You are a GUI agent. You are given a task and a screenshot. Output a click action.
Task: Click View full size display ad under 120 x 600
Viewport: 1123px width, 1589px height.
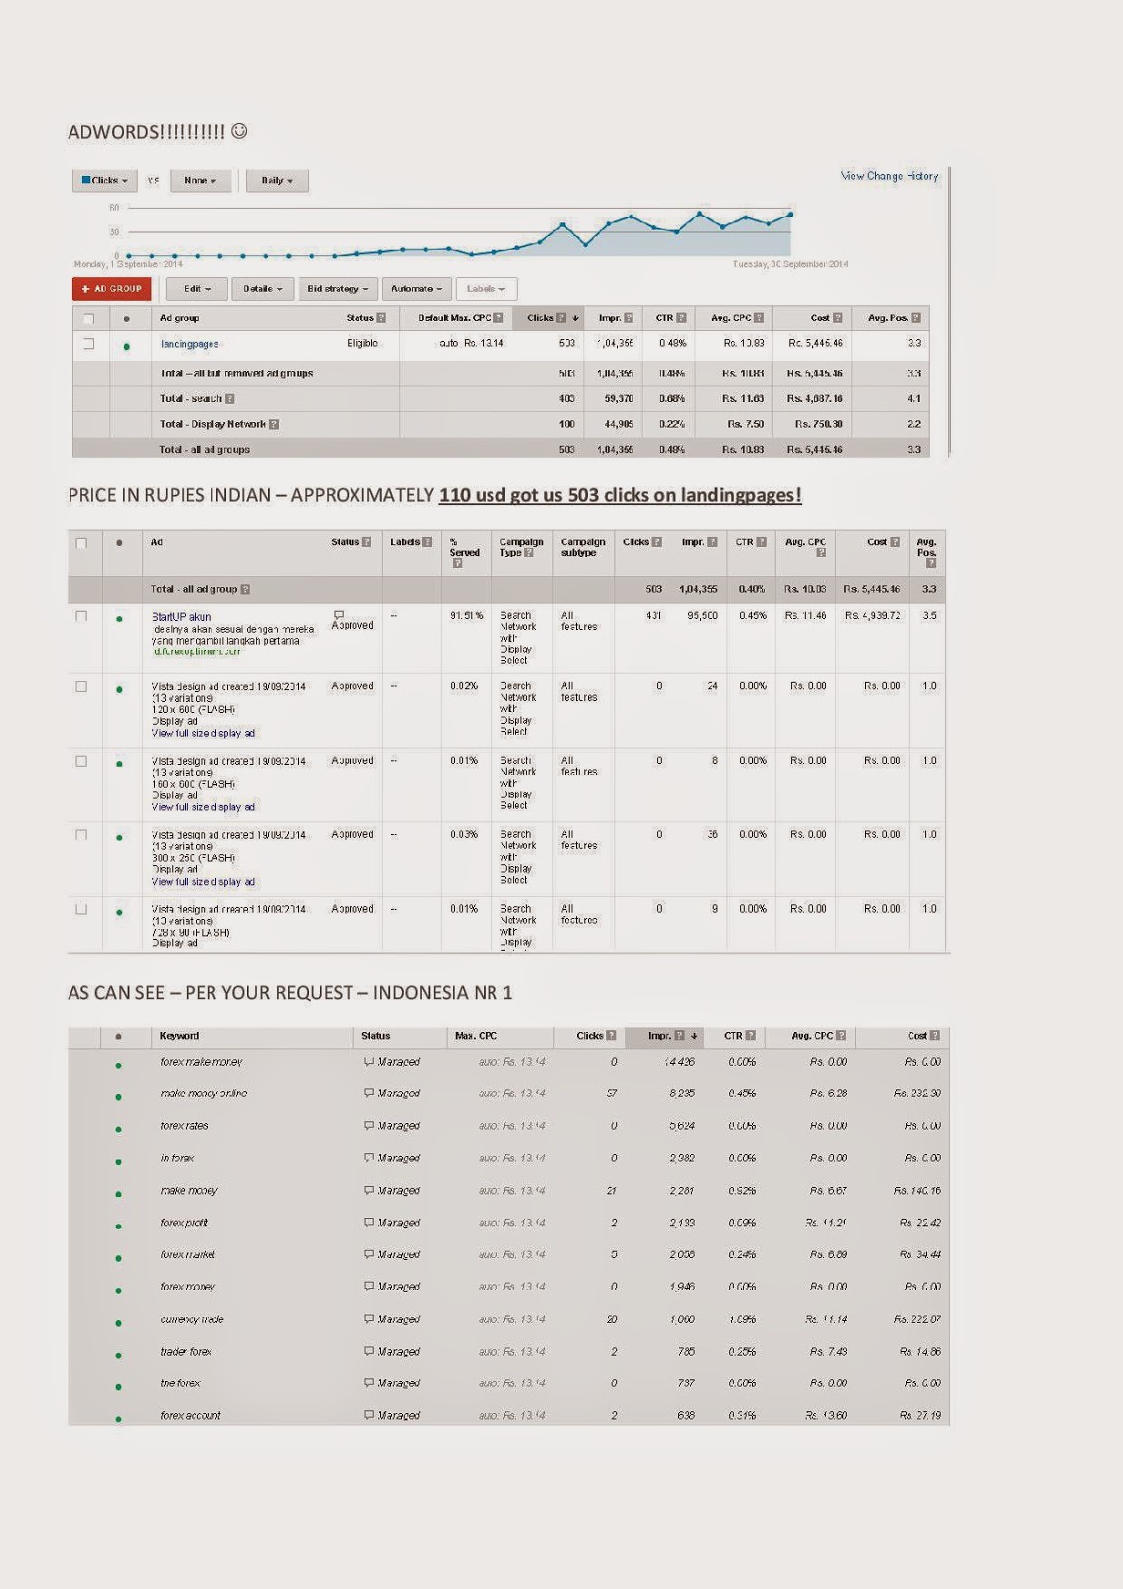204,733
